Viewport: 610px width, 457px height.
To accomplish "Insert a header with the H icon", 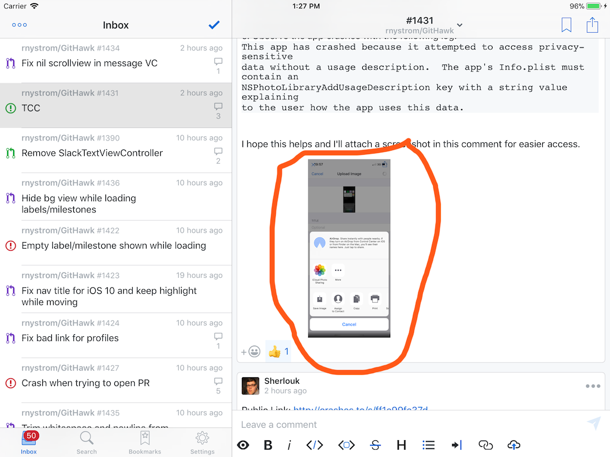I will coord(402,445).
